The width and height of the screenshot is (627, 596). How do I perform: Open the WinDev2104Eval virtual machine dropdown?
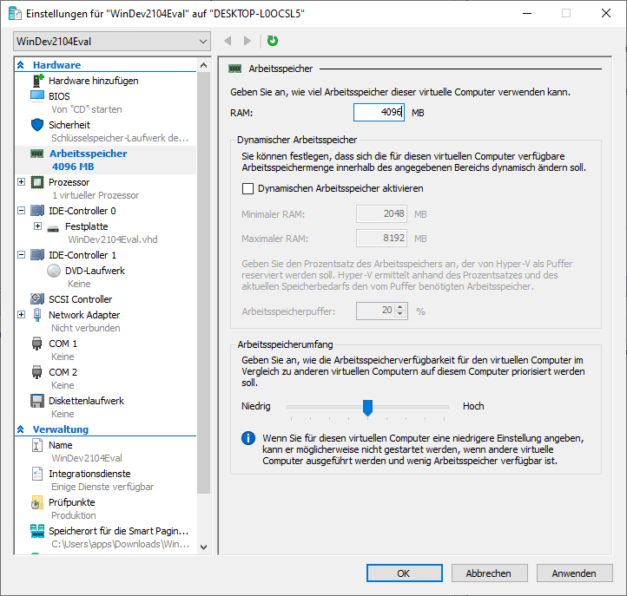tap(112, 41)
